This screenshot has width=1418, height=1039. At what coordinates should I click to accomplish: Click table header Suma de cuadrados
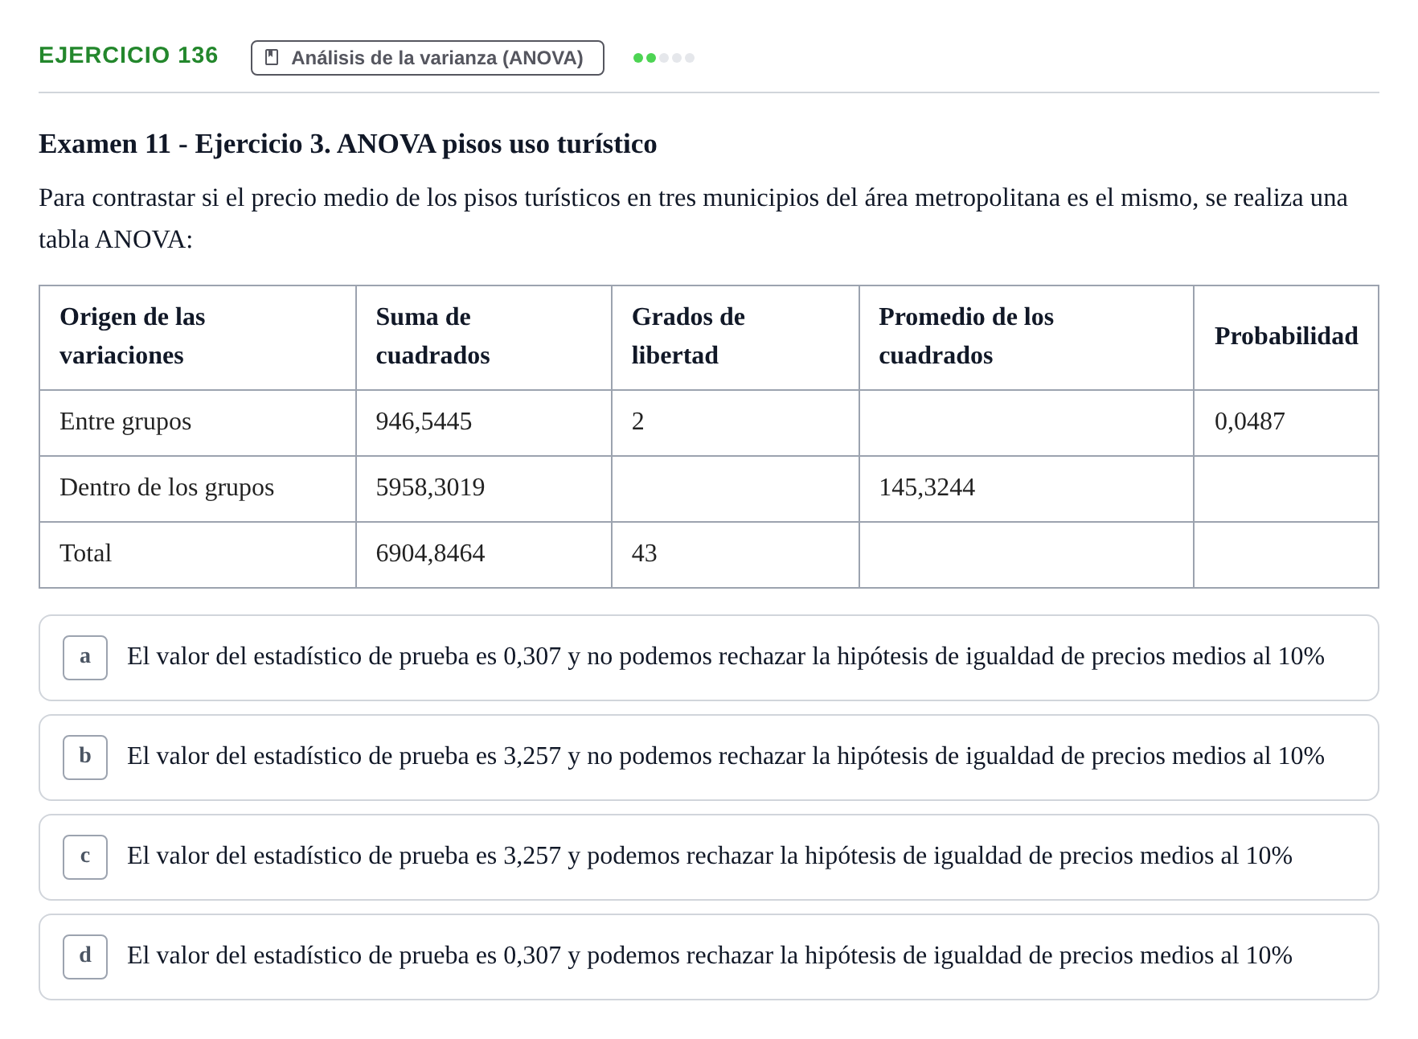[432, 336]
